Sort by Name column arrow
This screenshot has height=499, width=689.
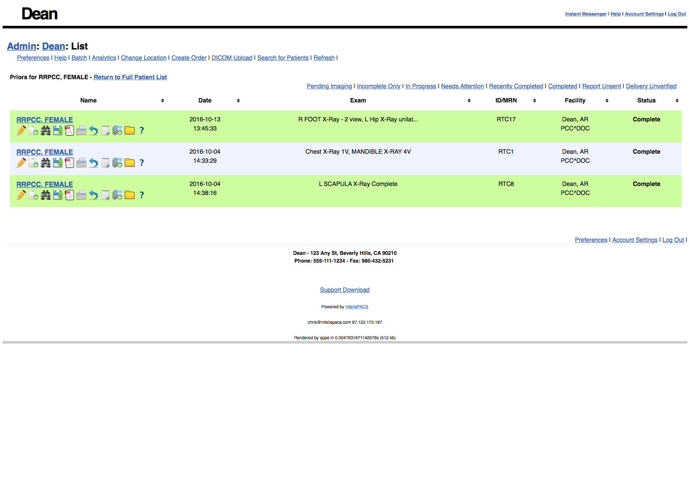tap(162, 101)
